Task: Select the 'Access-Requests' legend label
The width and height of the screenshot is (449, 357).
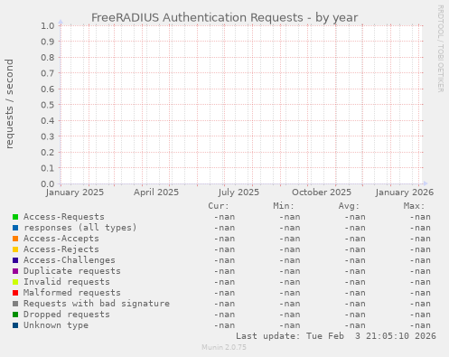Action: click(64, 217)
